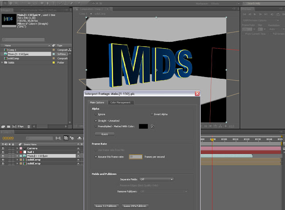This screenshot has width=285, height=210.
Task: Select the Rotation tool
Action: pyautogui.click(x=24, y=3)
